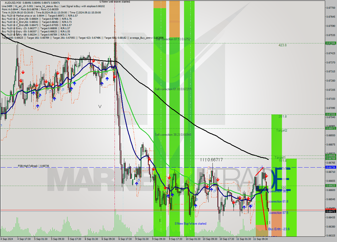
Task: Click the 'Buy %20 @ Entry -50: 0.66307' line
Action: pos(36,31)
